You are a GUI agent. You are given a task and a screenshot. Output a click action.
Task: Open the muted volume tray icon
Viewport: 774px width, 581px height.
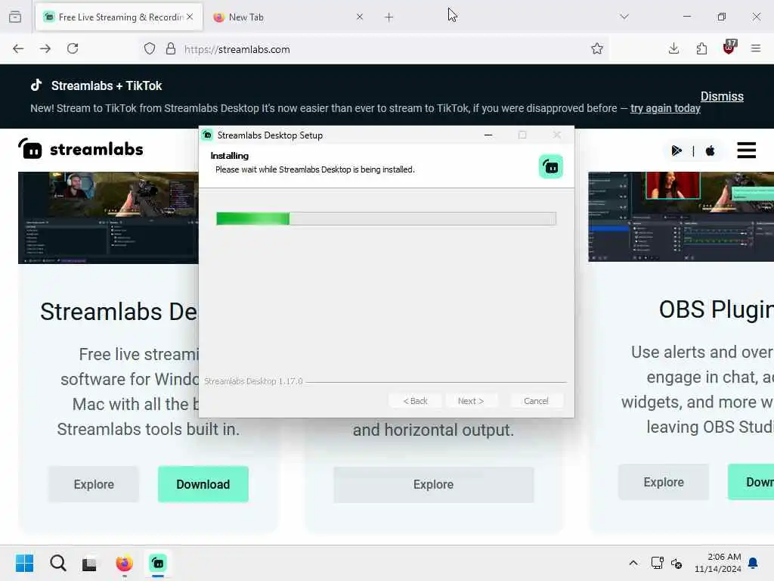point(676,563)
